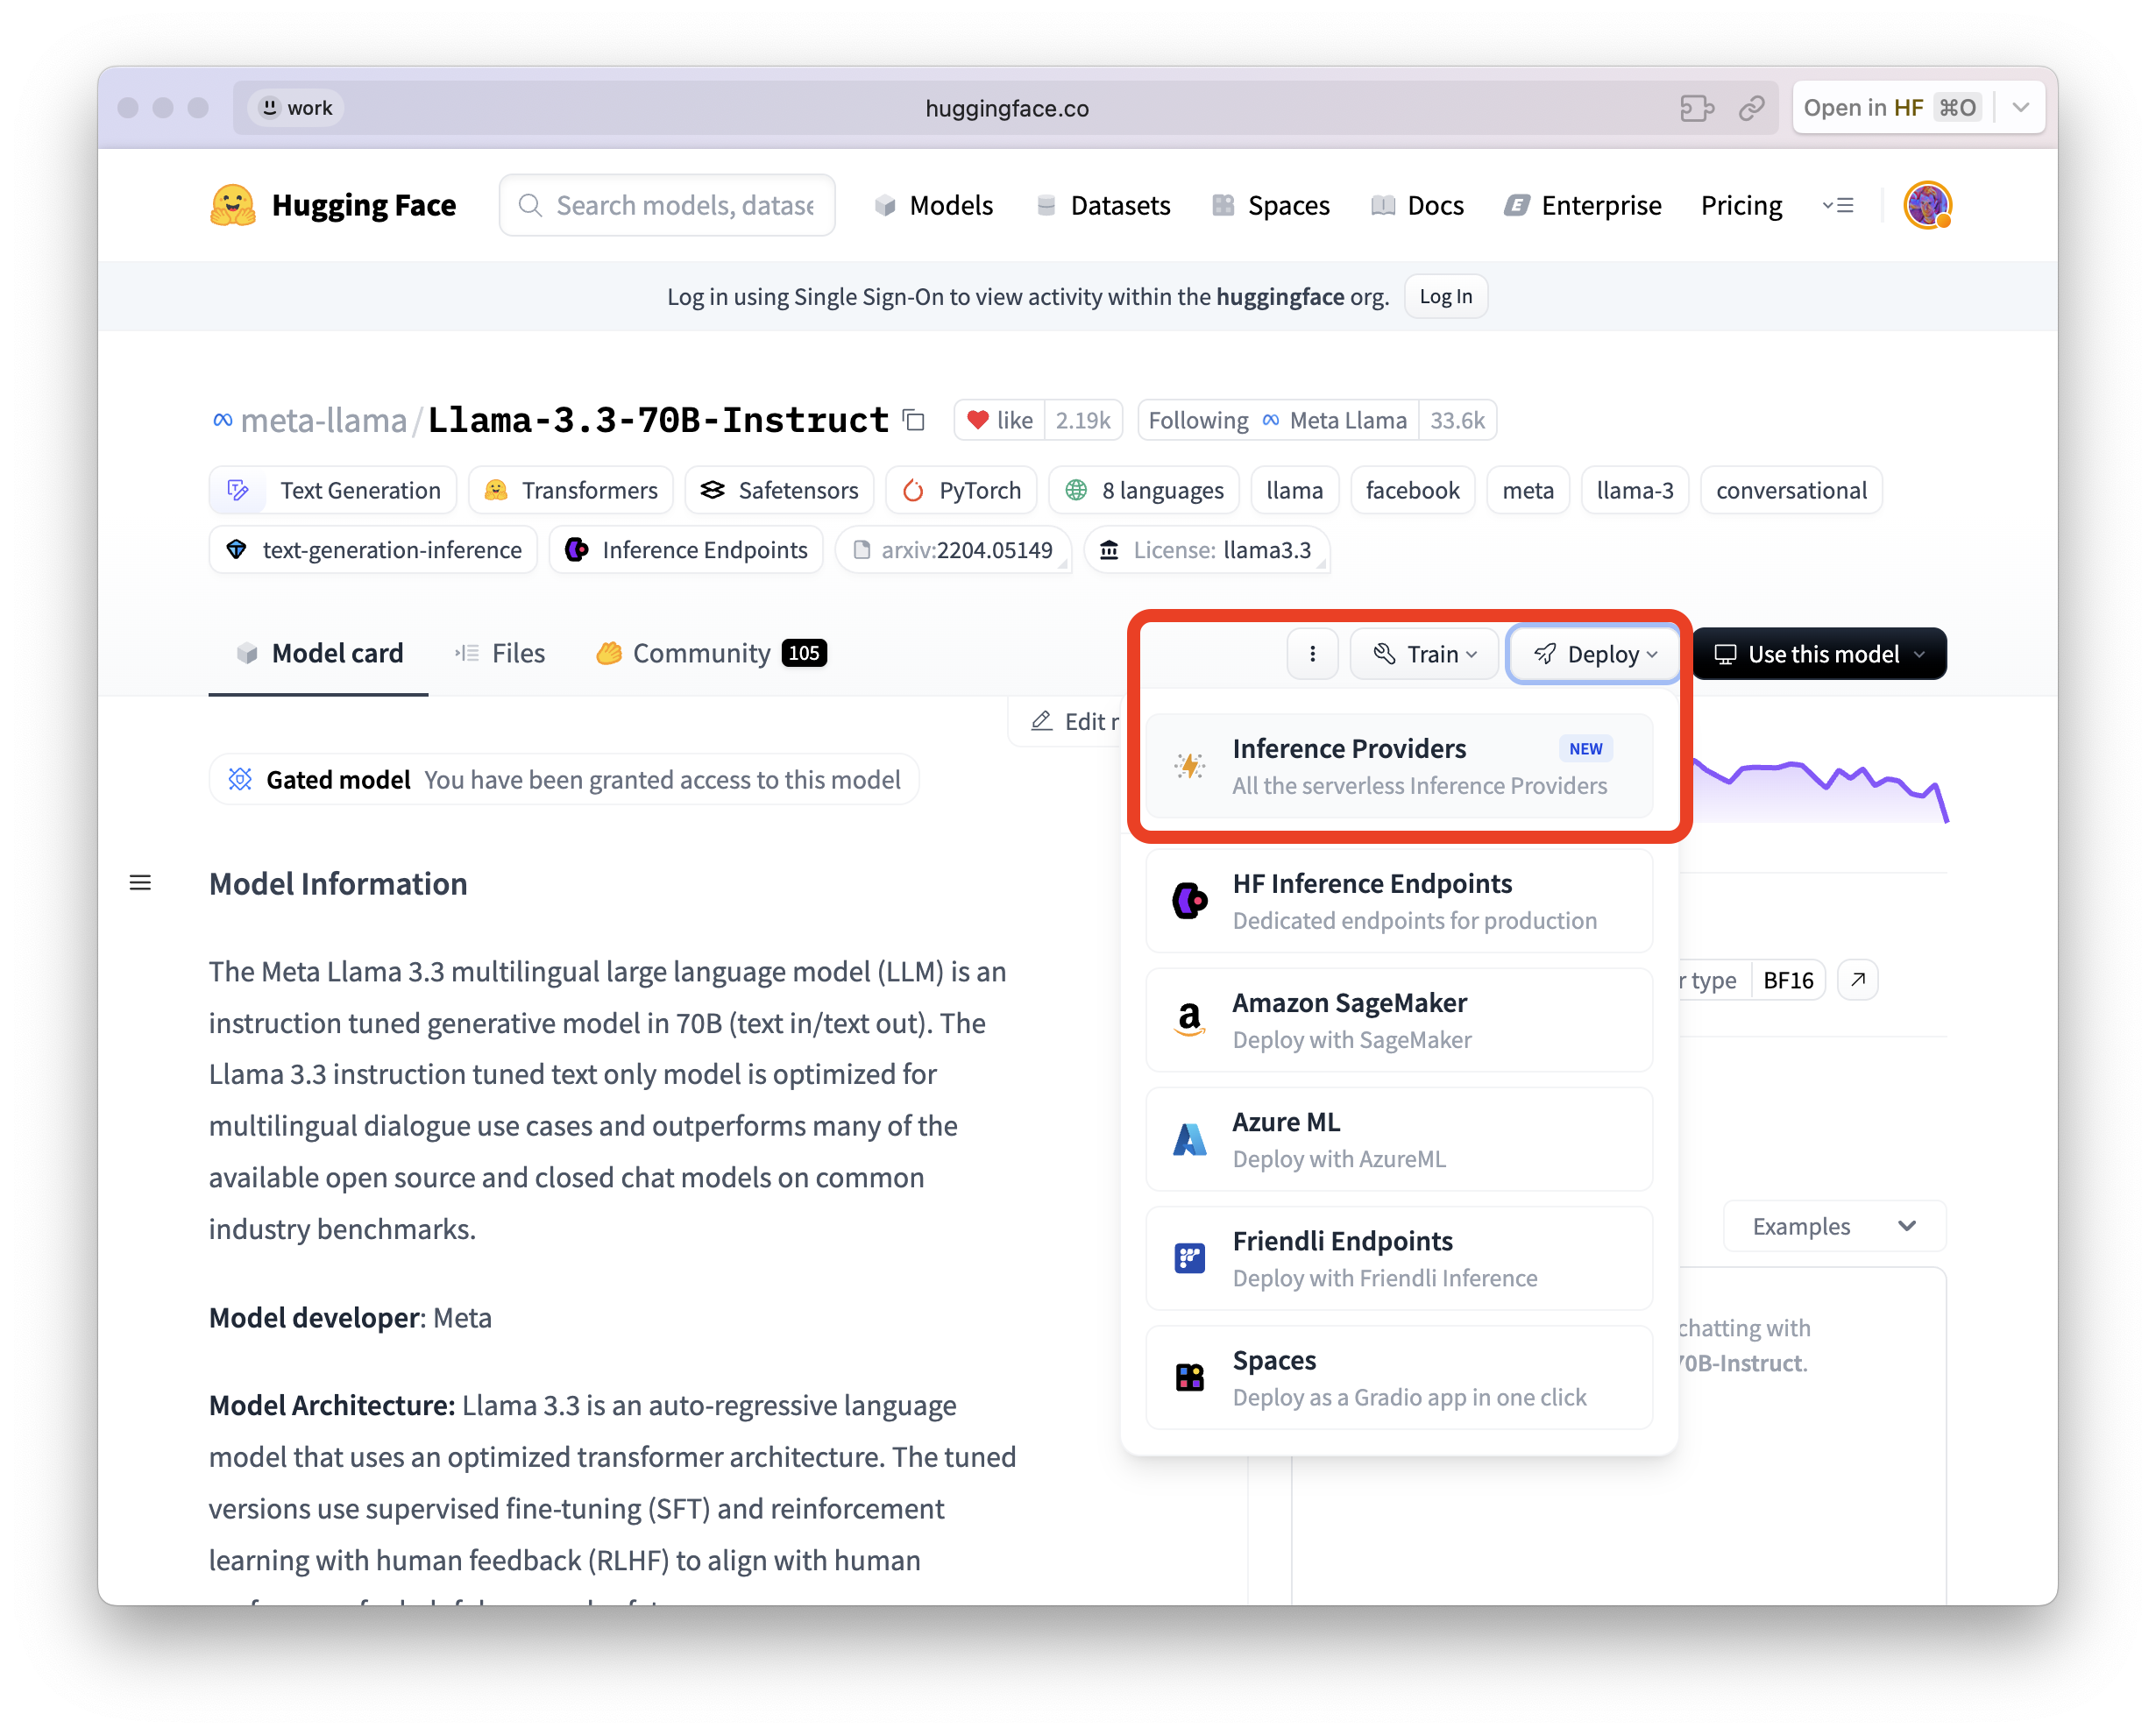Click the Following Meta Llama button
The height and width of the screenshot is (1735, 2156).
(1278, 420)
